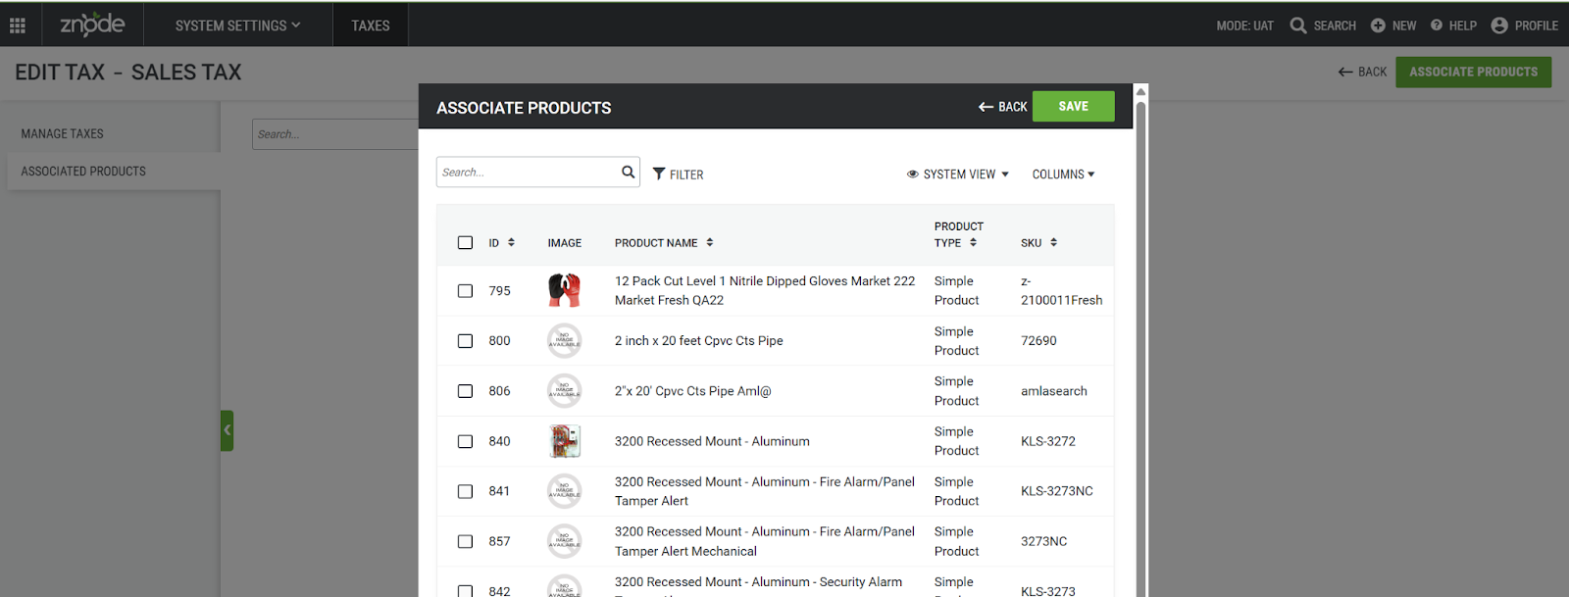This screenshot has width=1569, height=597.
Task: Check the box for product 840
Action: 465,441
